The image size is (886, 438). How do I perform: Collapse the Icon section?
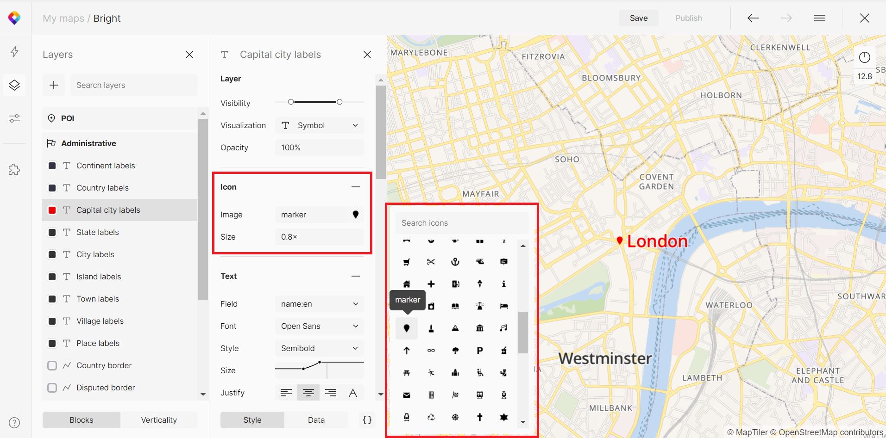355,187
